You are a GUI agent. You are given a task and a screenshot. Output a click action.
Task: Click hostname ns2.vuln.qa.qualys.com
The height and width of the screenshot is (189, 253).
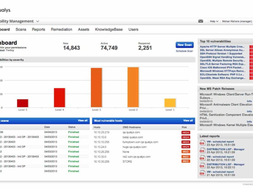(x=137, y=157)
